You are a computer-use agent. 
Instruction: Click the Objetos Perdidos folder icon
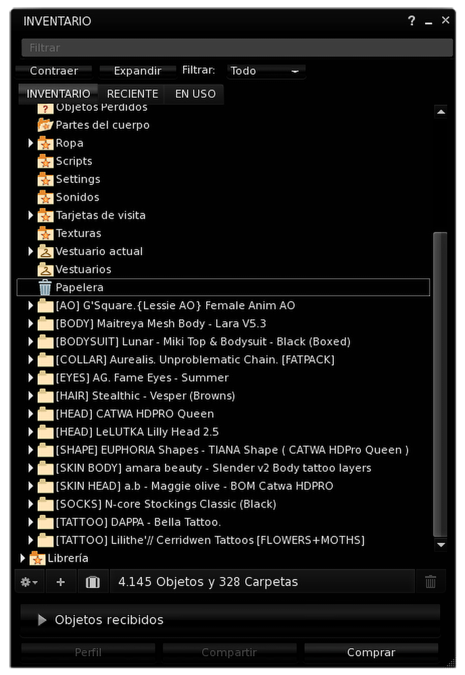45,108
